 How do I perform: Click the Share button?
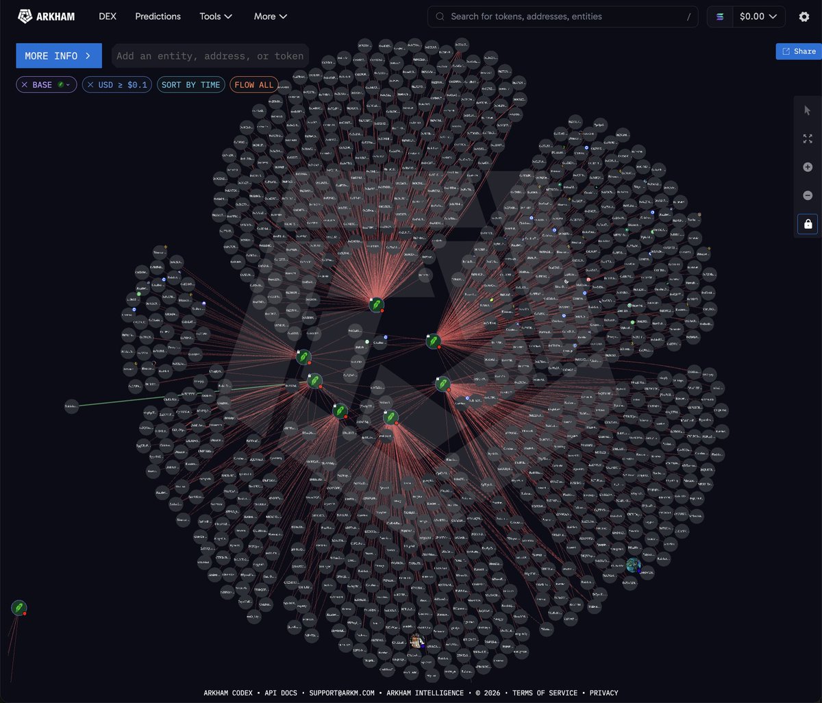[x=799, y=51]
